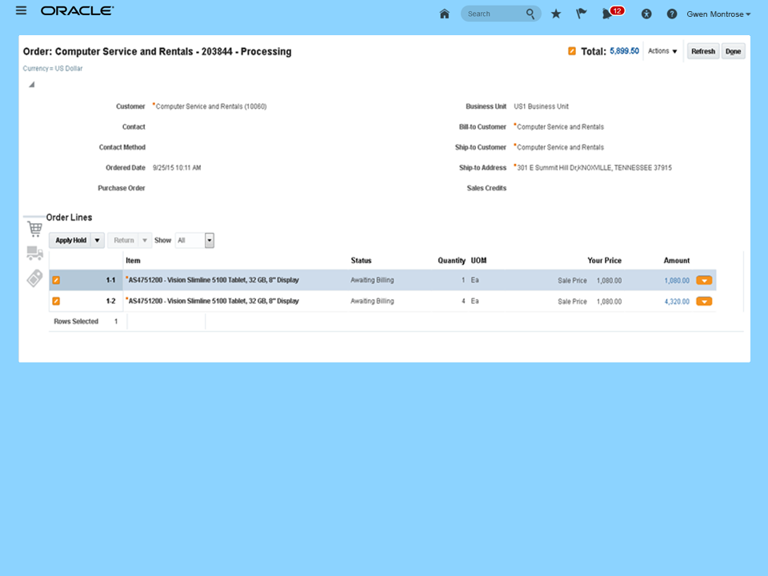Open the Gwen Montrose user menu
This screenshot has height=576, width=768.
pos(718,14)
